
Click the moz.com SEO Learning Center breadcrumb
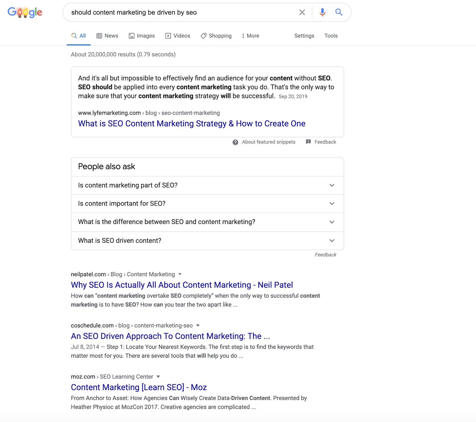[x=112, y=377]
